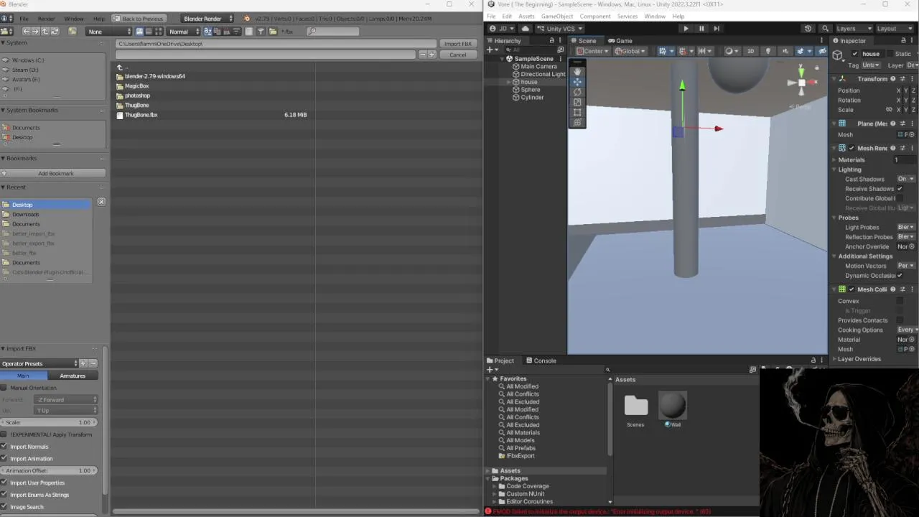Click Back to Previous in Blender
Screen dimensions: 919x517
pyautogui.click(x=138, y=19)
